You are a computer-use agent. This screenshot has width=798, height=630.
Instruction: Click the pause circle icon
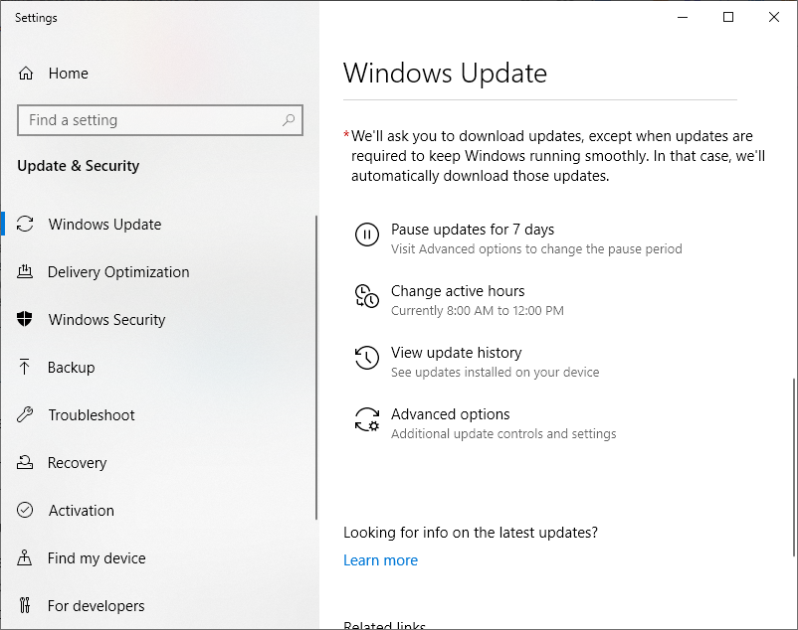coord(367,235)
